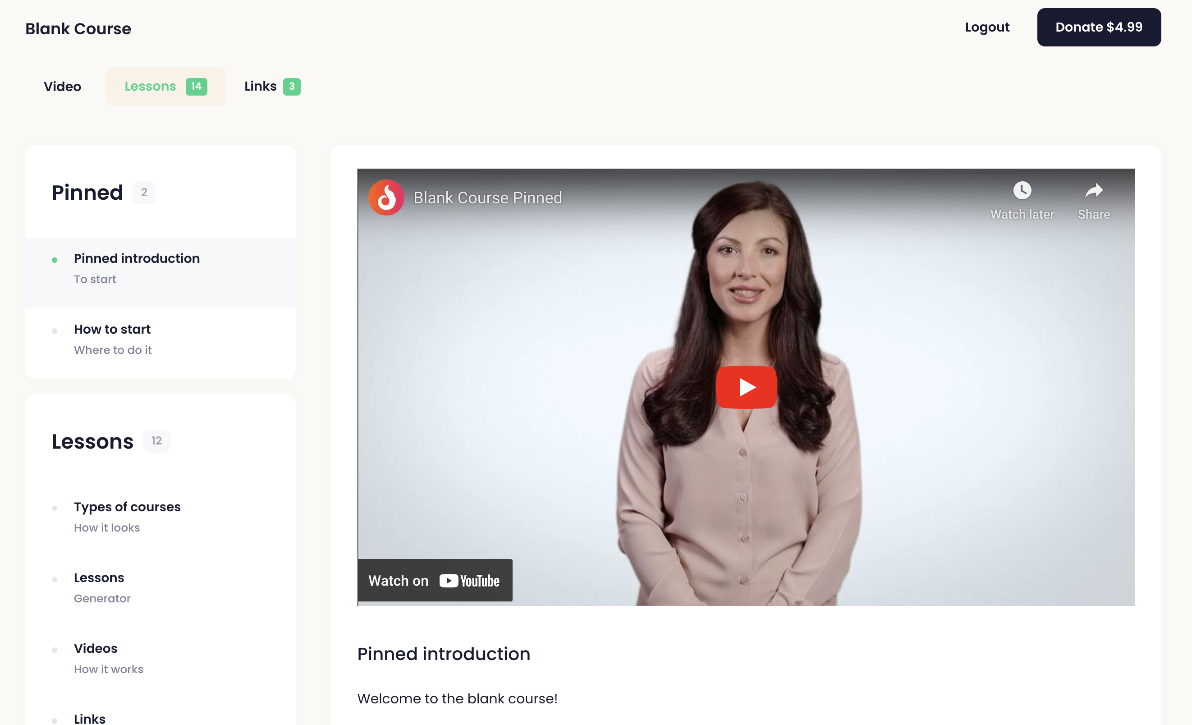Click the Watch later clock icon

click(x=1022, y=191)
